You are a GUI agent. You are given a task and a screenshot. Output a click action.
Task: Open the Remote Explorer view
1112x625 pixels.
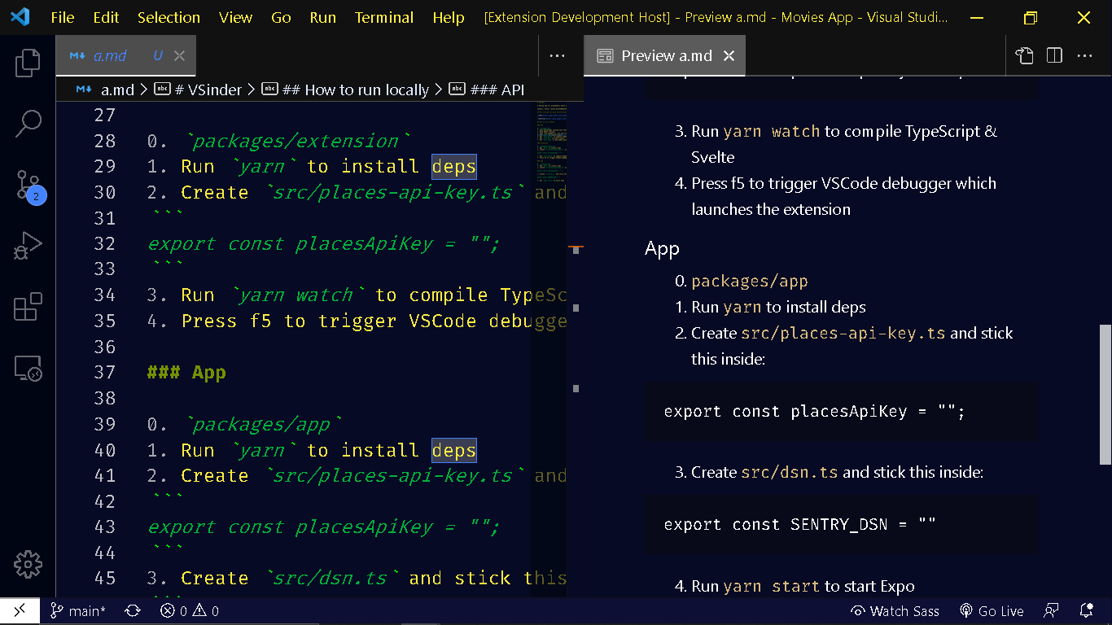click(x=28, y=369)
